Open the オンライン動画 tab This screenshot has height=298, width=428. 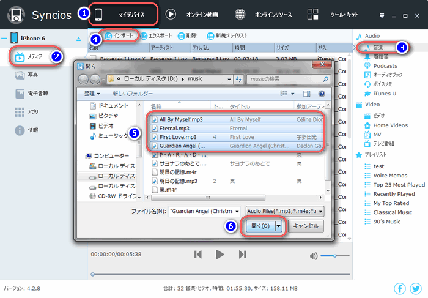tap(191, 15)
